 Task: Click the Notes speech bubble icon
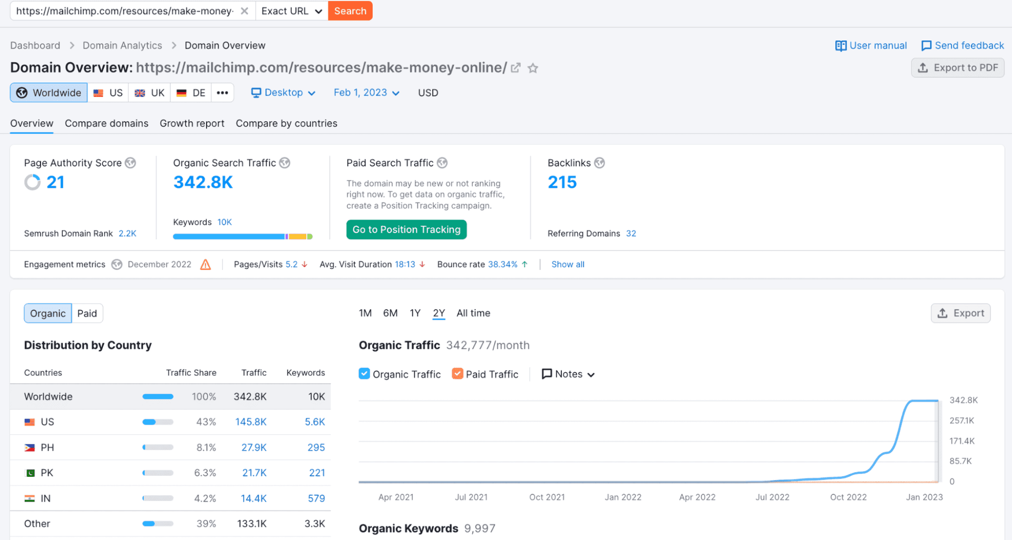547,374
